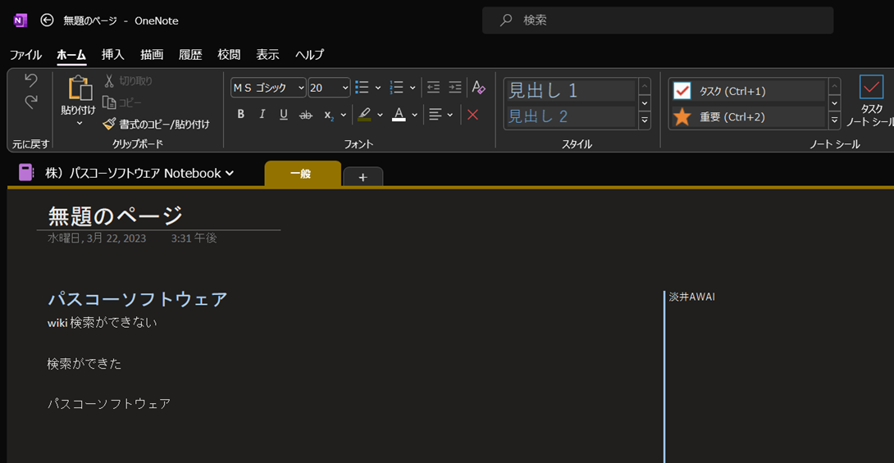Image resolution: width=894 pixels, height=463 pixels.
Task: Apply bulleted list formatting
Action: pos(362,87)
